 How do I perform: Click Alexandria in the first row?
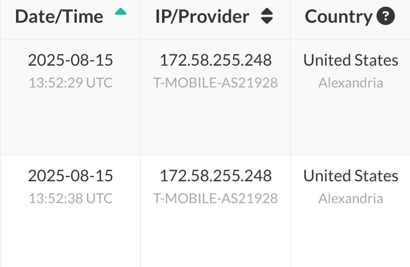pos(351,83)
